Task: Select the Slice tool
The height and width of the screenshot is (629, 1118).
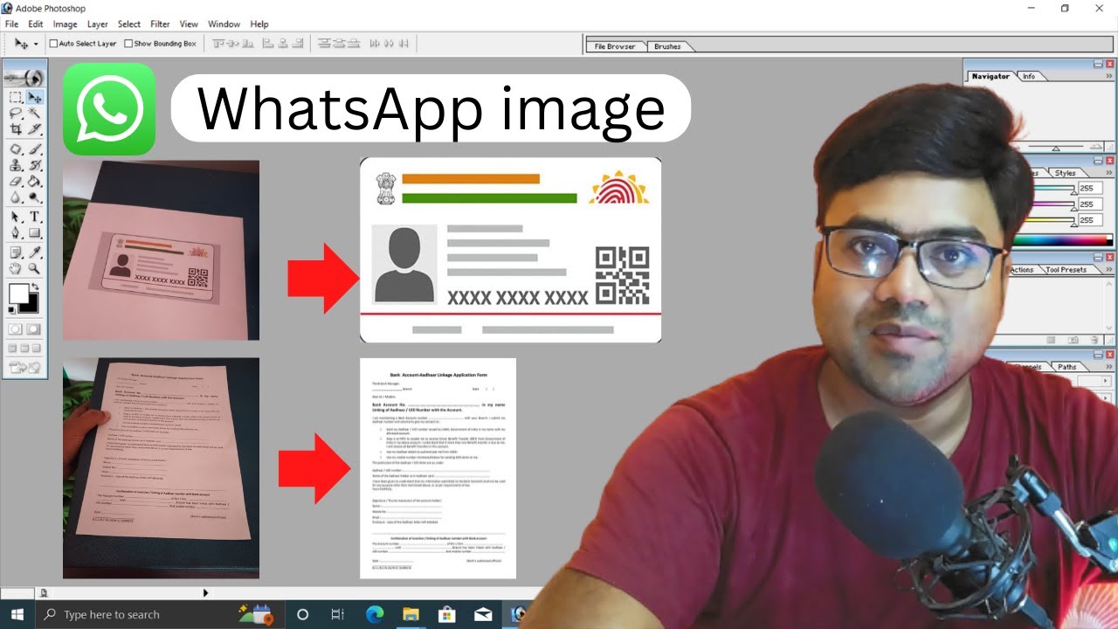Action: coord(34,128)
